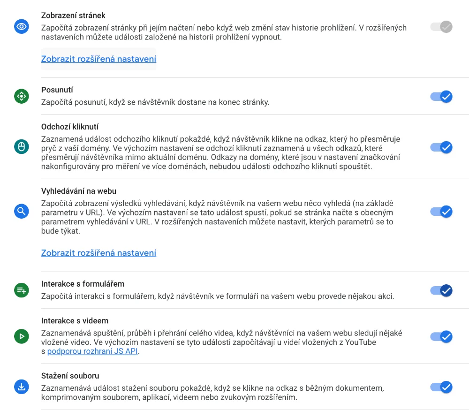
Task: Turn off the Interakce s videem toggle
Action: (441, 336)
